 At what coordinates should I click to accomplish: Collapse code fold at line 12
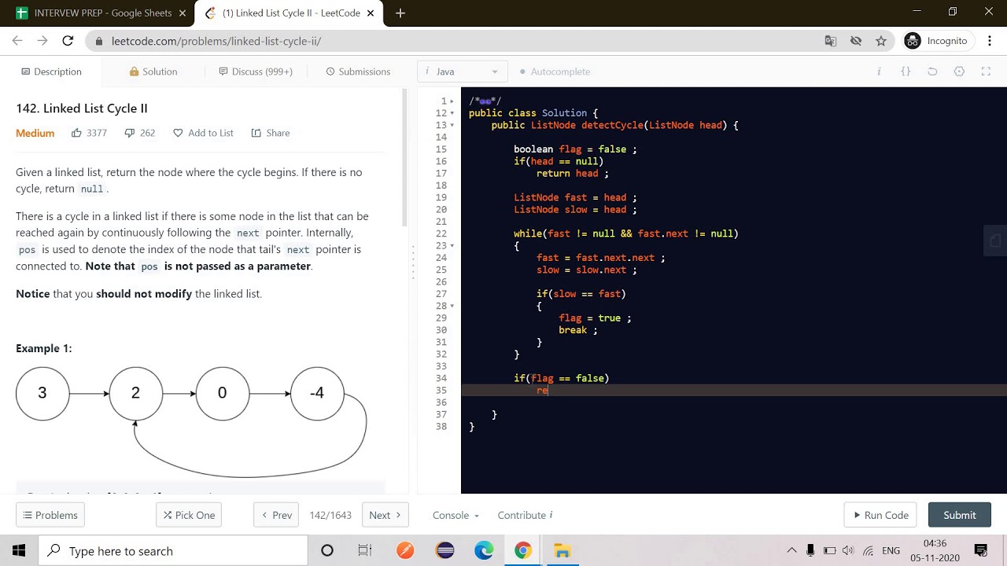(x=452, y=113)
